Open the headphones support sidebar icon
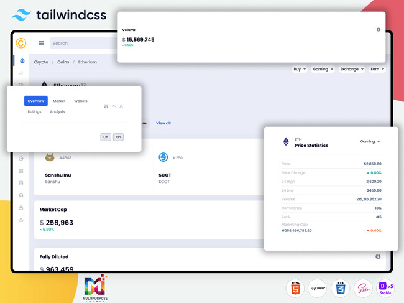The height and width of the screenshot is (303, 404). point(21,195)
